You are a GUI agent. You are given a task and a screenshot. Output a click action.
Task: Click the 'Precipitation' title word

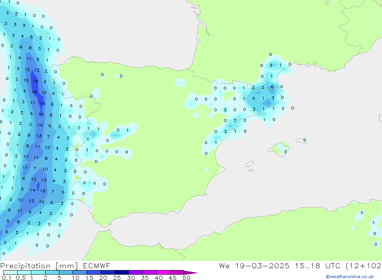pyautogui.click(x=25, y=265)
